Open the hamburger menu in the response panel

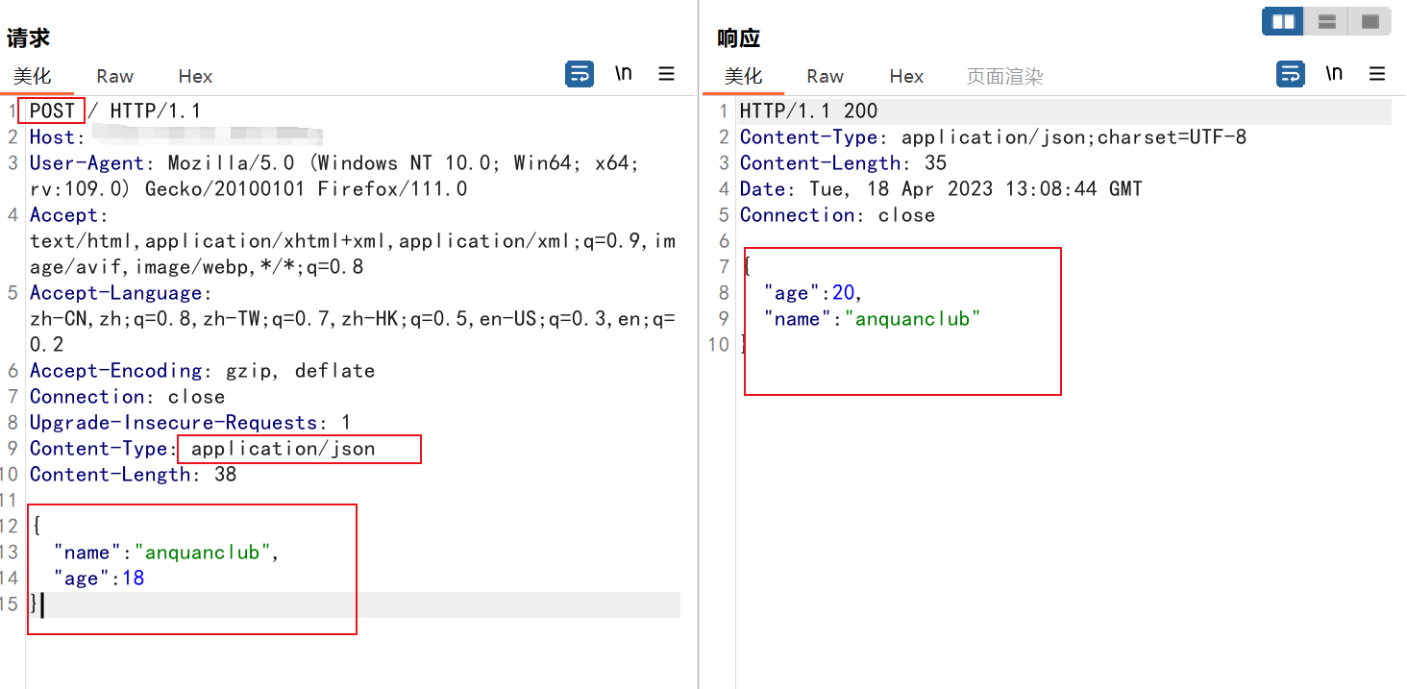tap(1376, 72)
